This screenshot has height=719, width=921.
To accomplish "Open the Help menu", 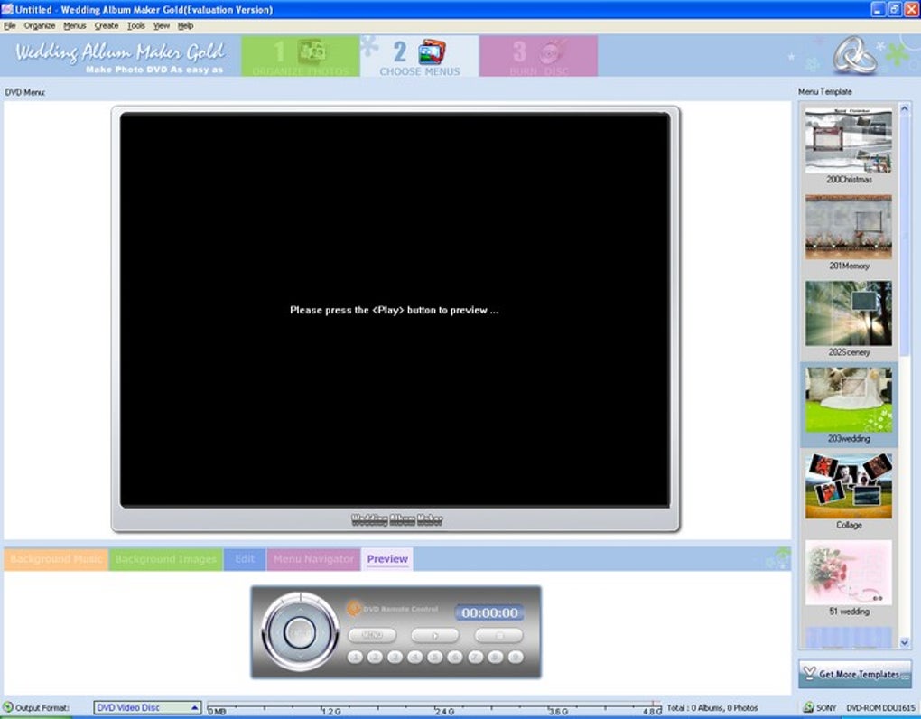I will tap(186, 26).
